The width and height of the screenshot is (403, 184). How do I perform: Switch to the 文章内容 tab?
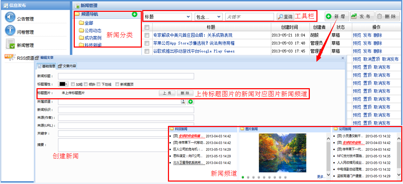(x=67, y=66)
